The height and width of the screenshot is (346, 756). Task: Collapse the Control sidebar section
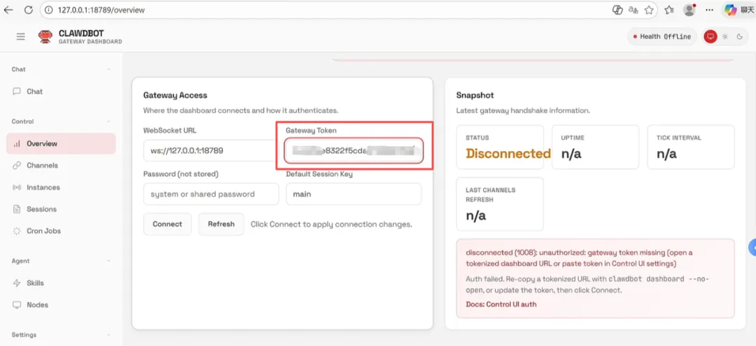click(108, 122)
